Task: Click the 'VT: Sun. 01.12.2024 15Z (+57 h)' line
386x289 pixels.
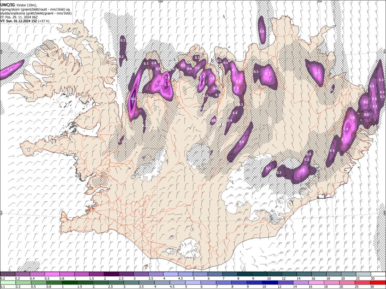Action: [25, 21]
